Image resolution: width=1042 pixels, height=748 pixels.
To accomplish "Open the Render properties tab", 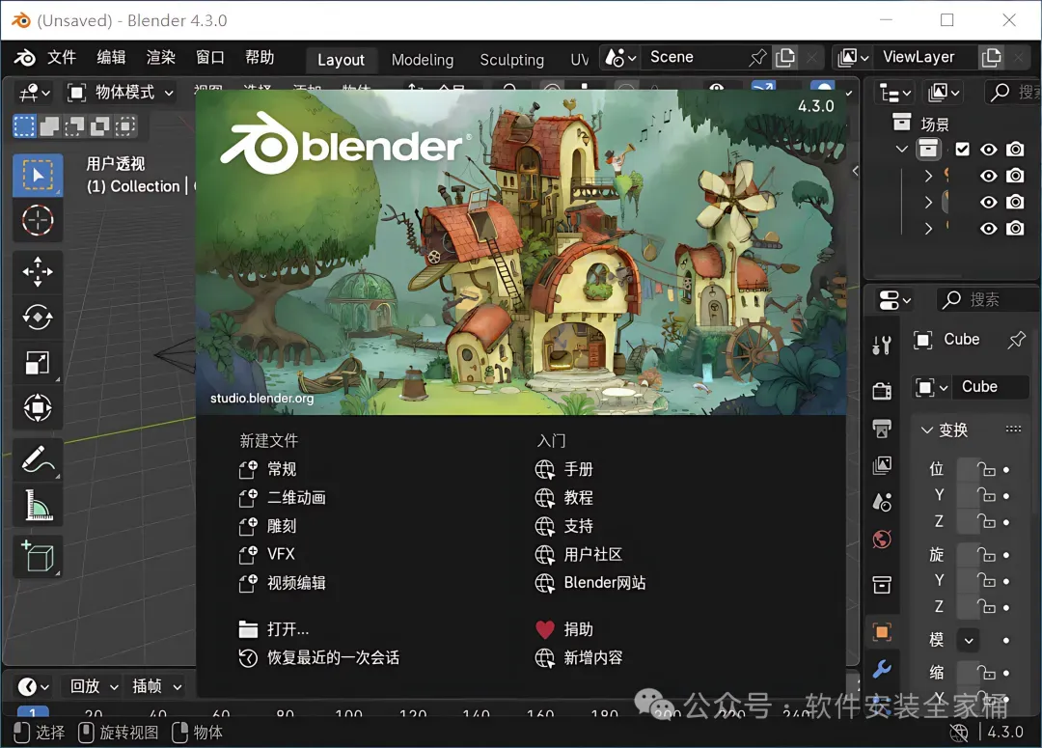I will click(x=882, y=391).
